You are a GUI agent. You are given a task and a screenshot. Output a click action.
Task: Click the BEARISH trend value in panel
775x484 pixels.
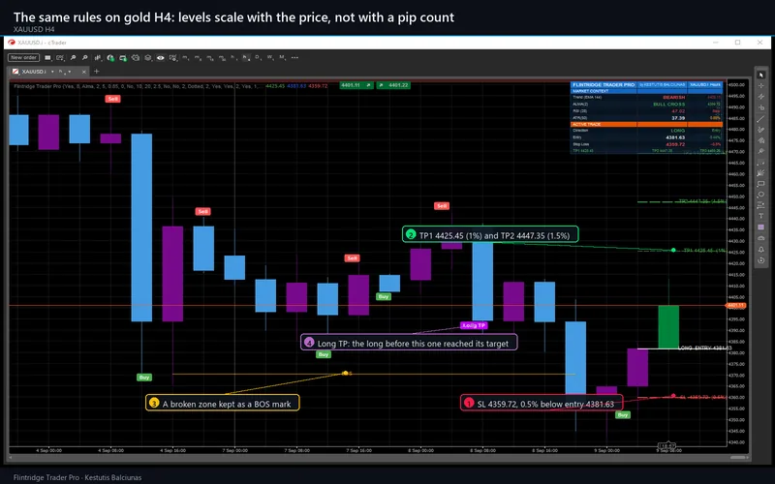tap(673, 98)
